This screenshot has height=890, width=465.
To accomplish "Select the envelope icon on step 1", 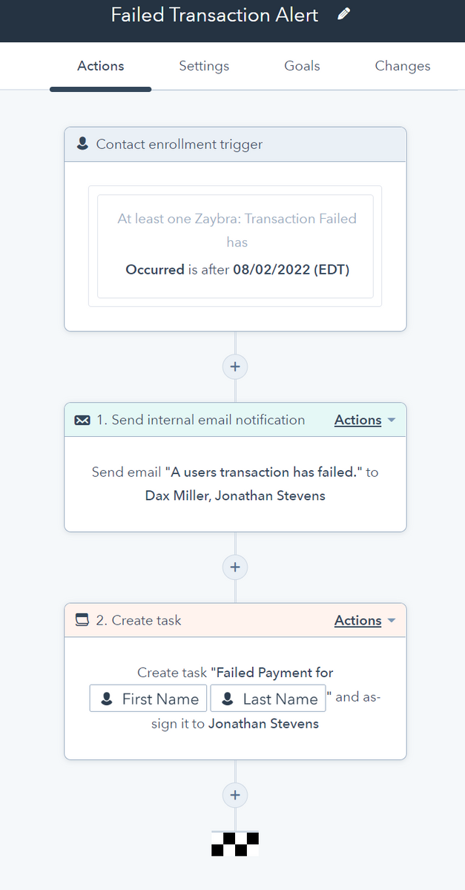I will tap(82, 420).
